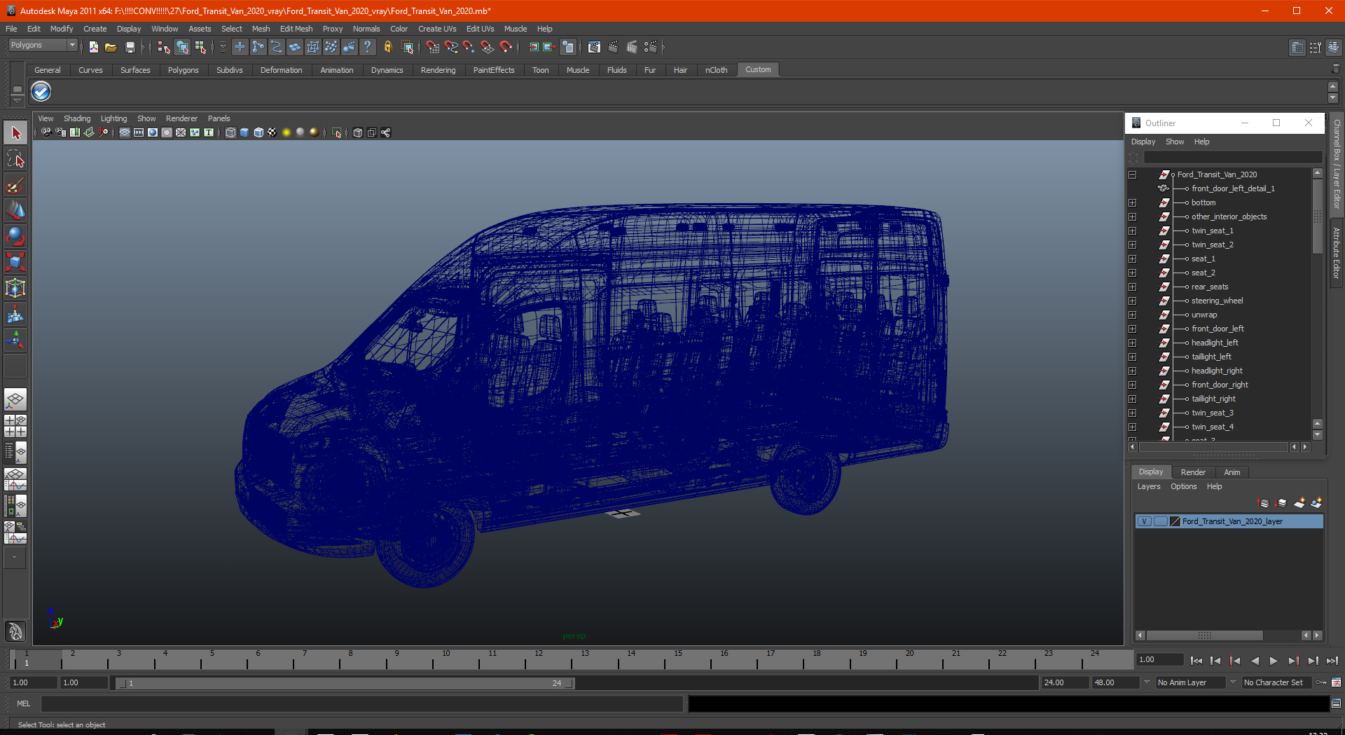
Task: Expand headlight_left node in Outliner
Action: point(1132,343)
